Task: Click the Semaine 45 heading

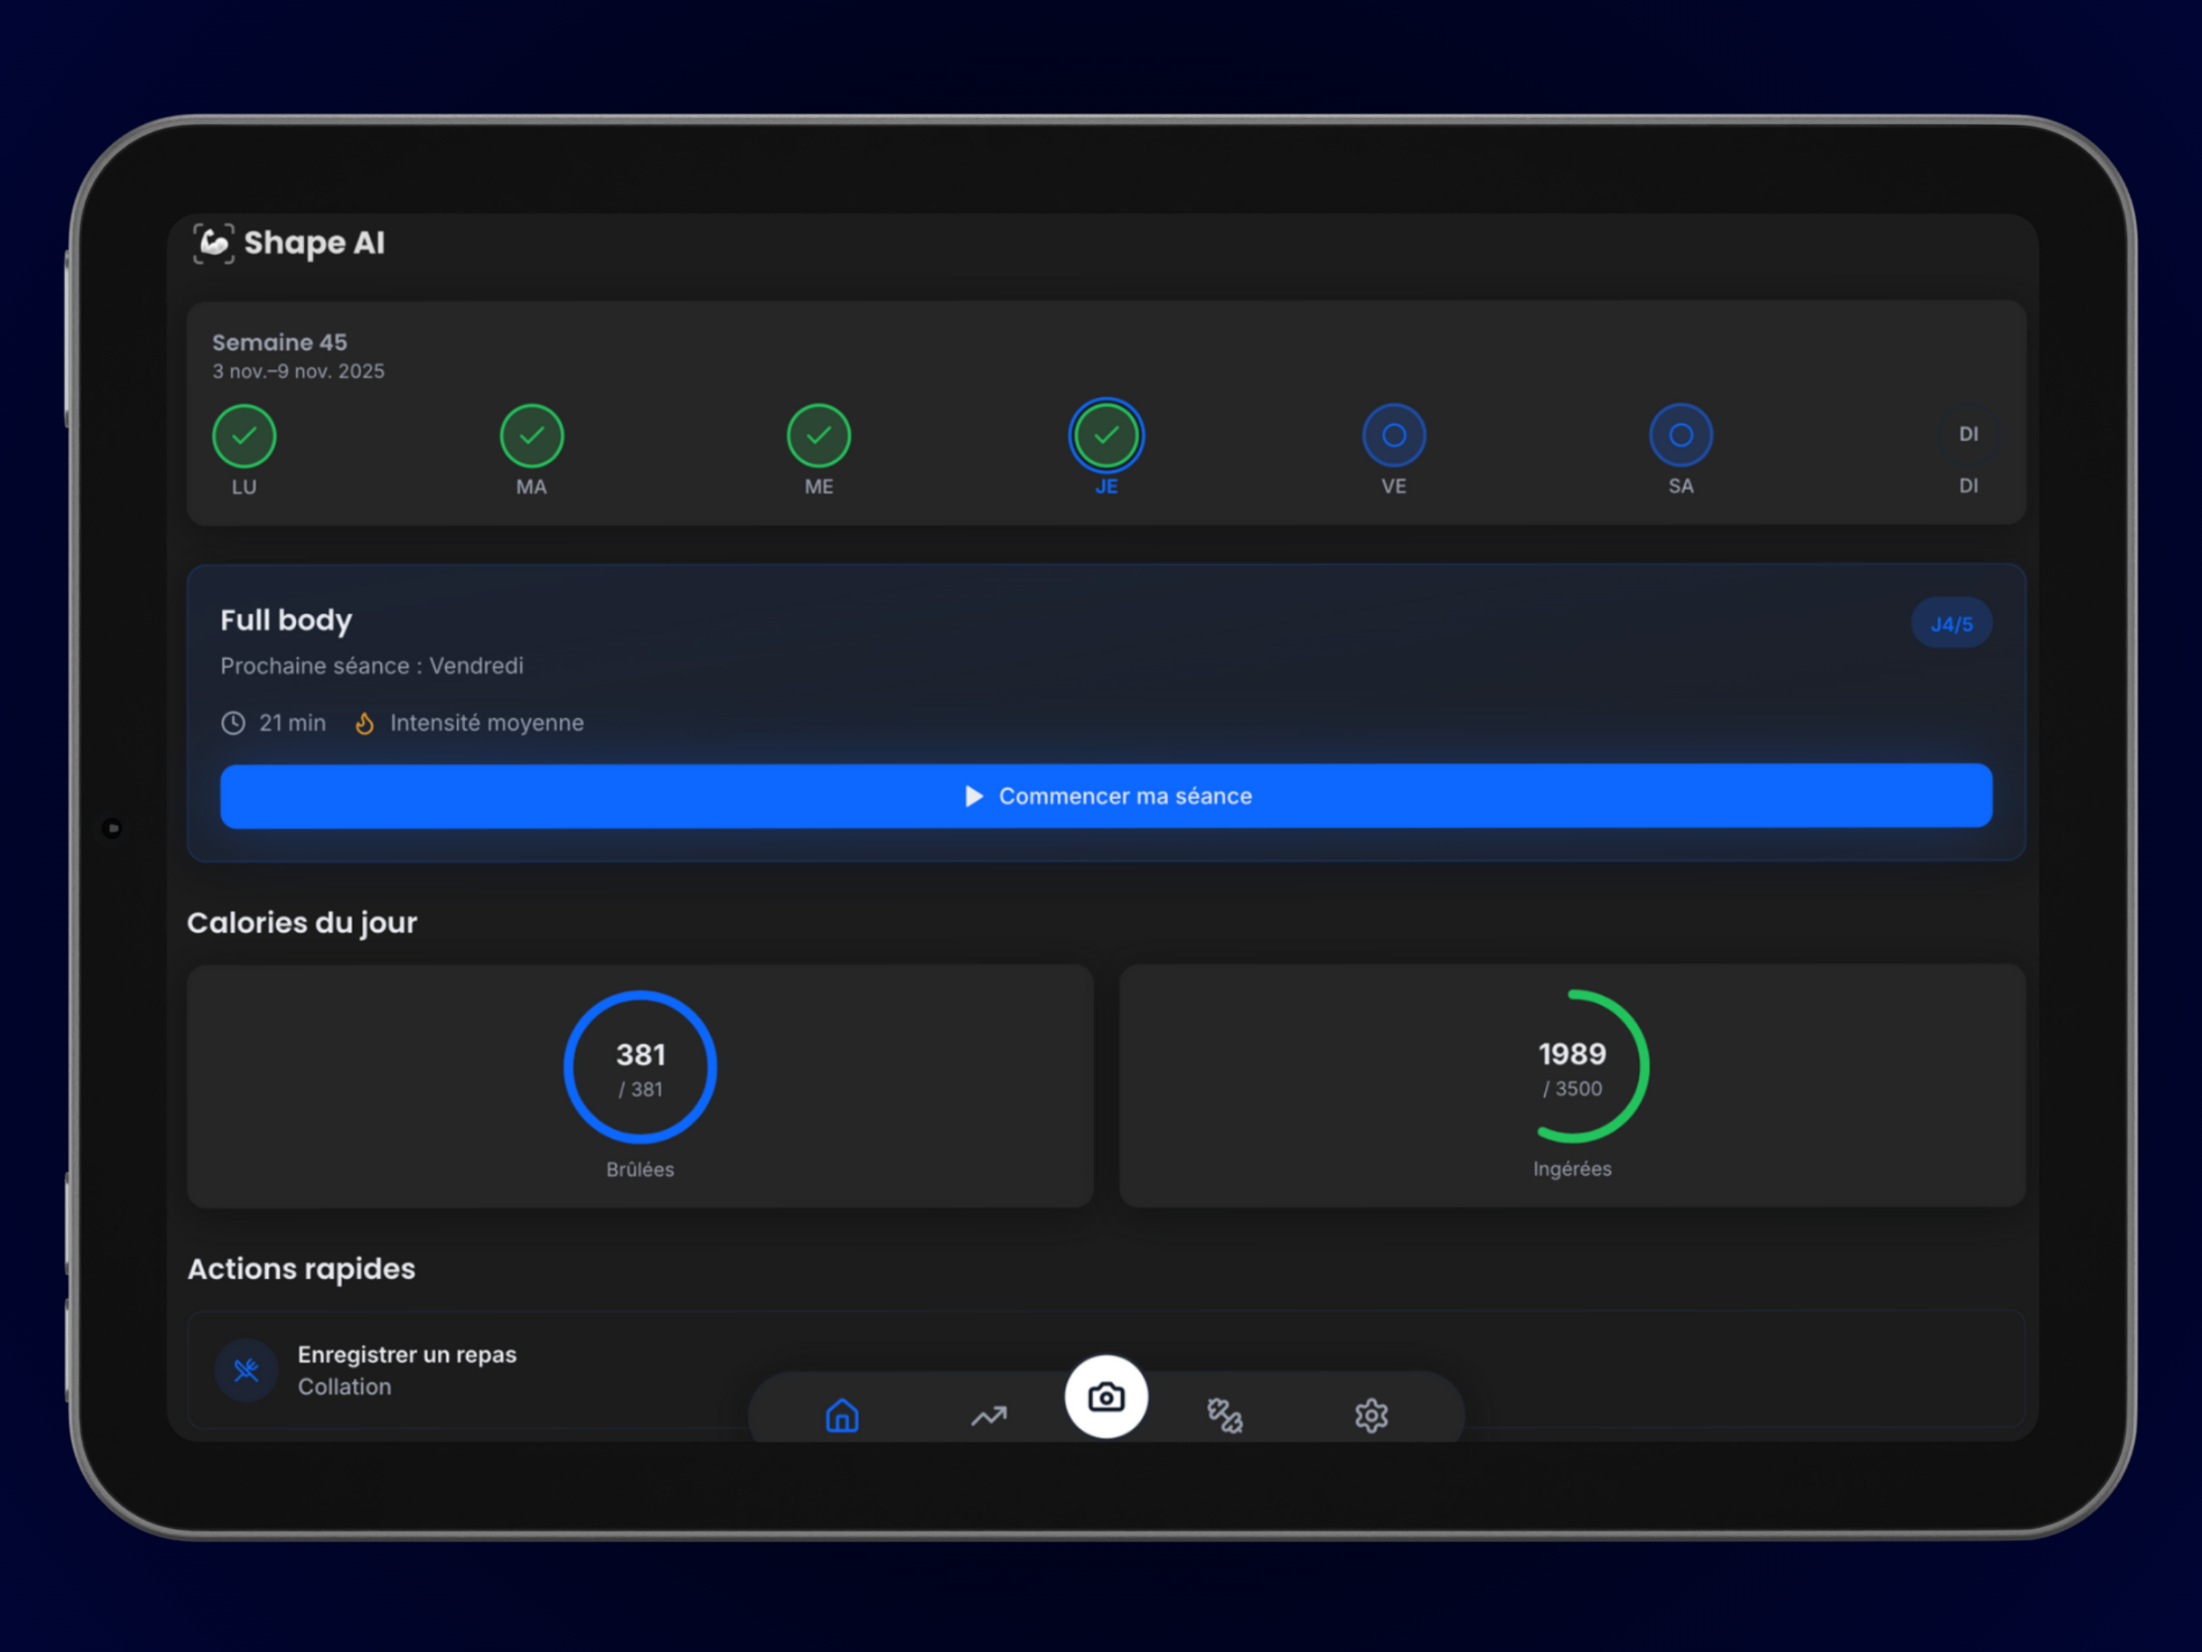Action: pos(280,343)
